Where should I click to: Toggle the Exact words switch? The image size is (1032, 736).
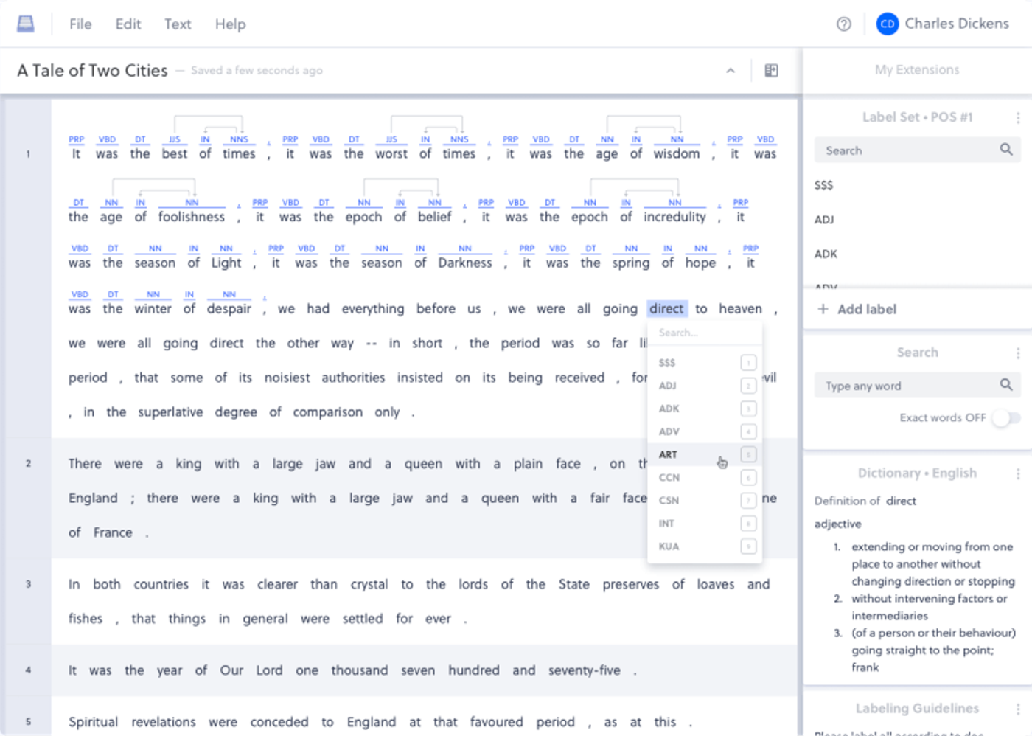point(1005,418)
